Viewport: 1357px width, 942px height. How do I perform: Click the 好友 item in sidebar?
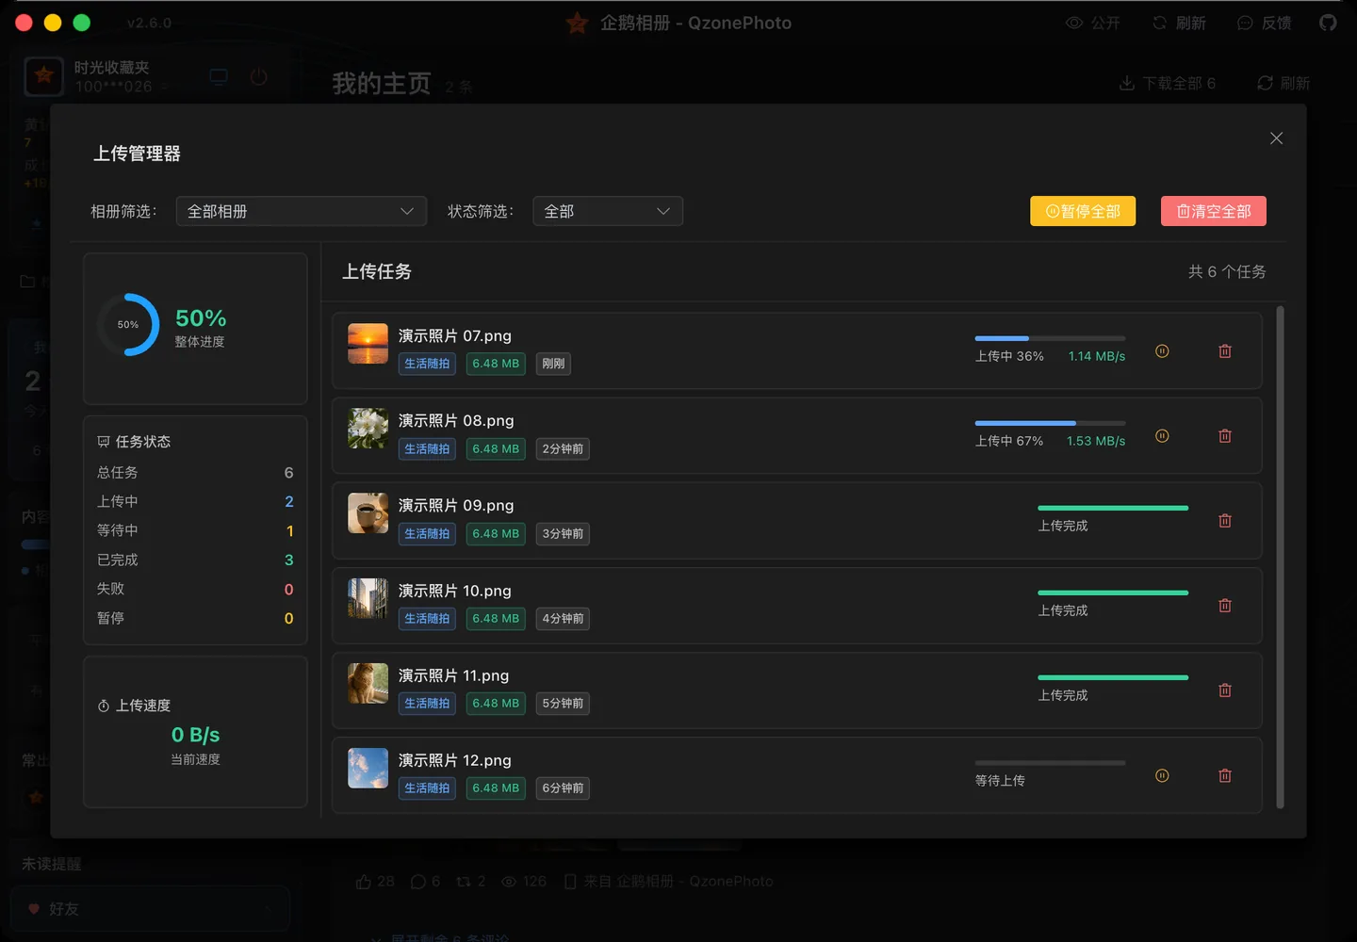(151, 909)
